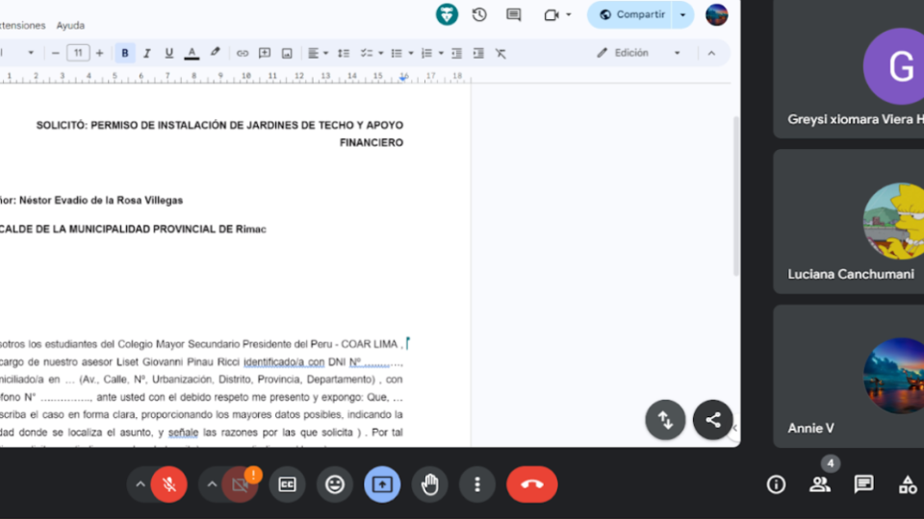This screenshot has width=924, height=519.
Task: Raise your hand in the meeting
Action: point(429,484)
